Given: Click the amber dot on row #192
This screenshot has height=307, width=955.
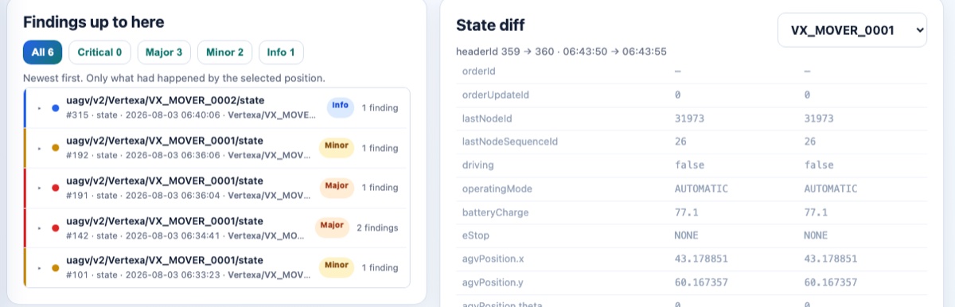Looking at the screenshot, I should coord(55,147).
